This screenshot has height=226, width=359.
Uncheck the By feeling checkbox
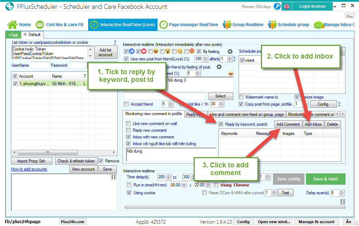(x=199, y=51)
